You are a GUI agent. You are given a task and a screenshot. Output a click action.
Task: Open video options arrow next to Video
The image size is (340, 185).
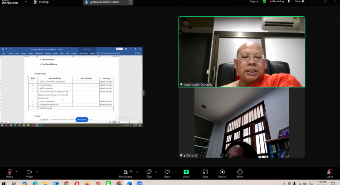(37, 172)
